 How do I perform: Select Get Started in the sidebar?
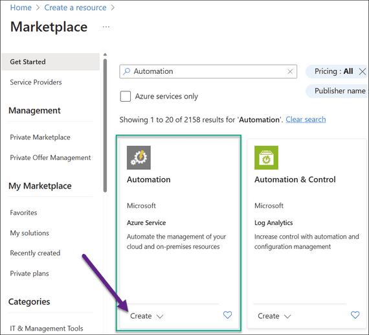click(50, 62)
